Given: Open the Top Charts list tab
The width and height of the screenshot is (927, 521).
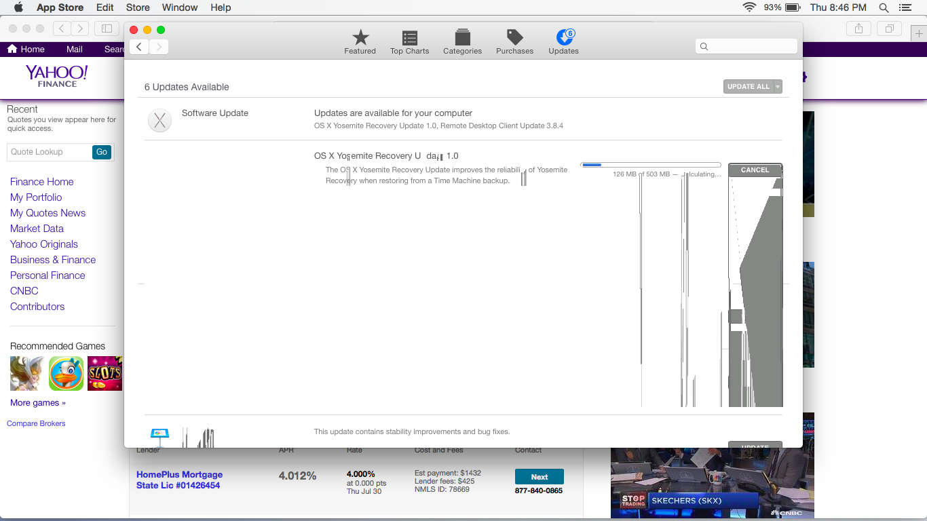Looking at the screenshot, I should coord(409,42).
